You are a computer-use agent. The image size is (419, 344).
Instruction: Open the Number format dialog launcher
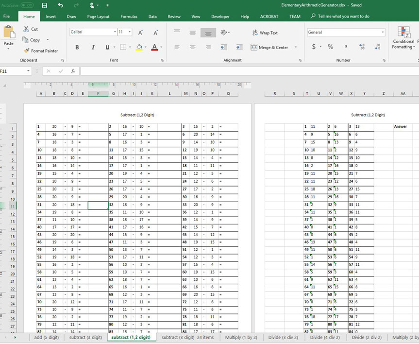(384, 60)
